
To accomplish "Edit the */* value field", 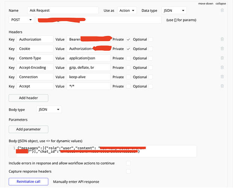I will (x=89, y=86).
